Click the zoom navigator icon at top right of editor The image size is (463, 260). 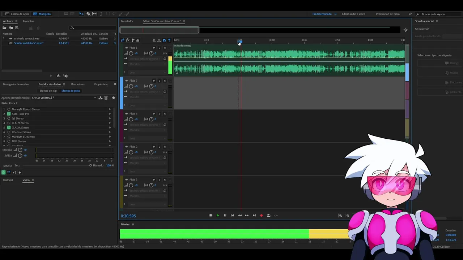[x=405, y=30]
